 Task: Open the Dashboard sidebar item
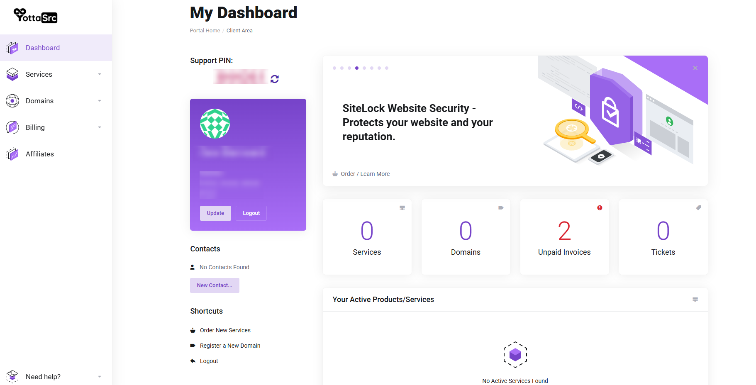pos(56,48)
